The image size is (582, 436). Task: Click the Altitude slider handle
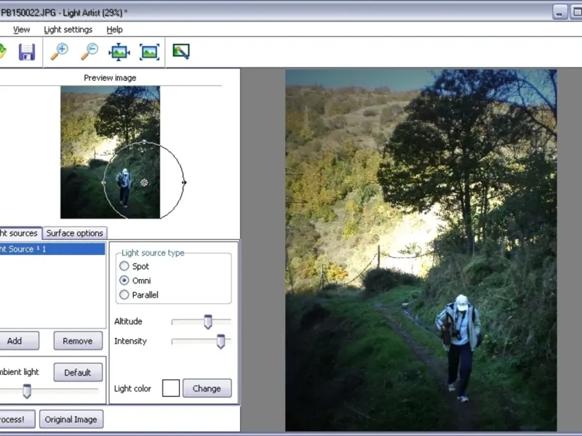208,322
